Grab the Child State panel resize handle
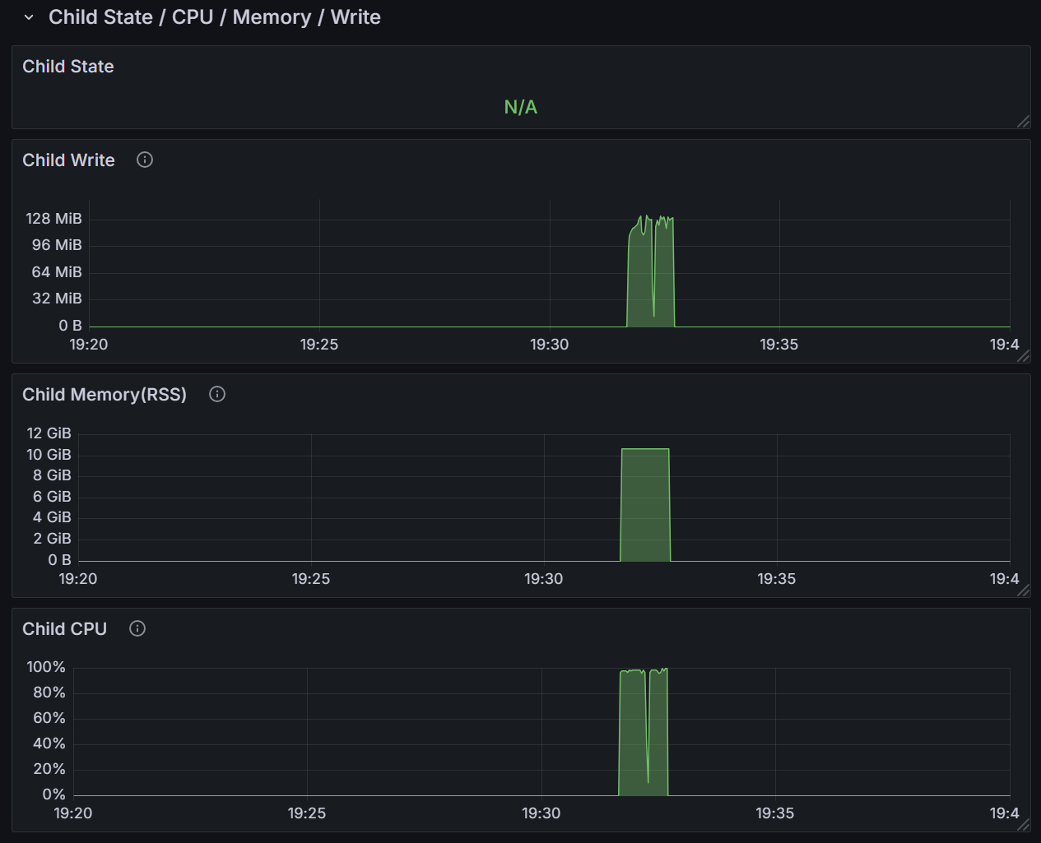The width and height of the screenshot is (1041, 843). [1023, 122]
